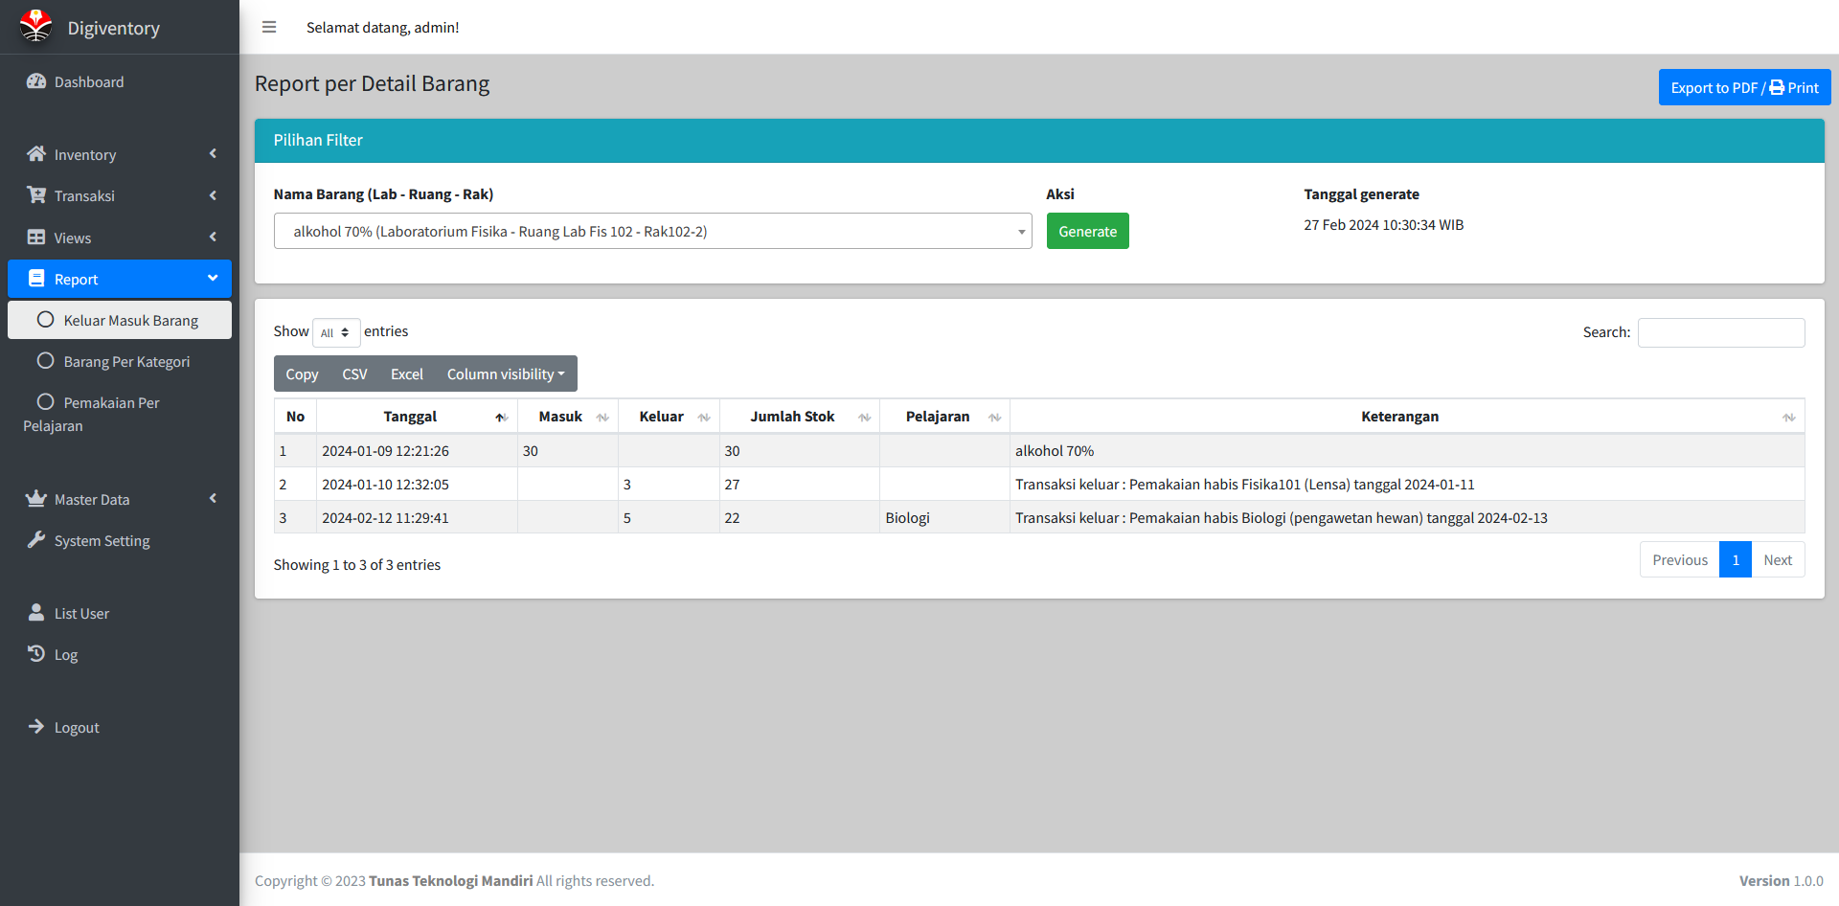Open Column visibility dropdown
Image resolution: width=1839 pixels, height=906 pixels.
point(505,374)
